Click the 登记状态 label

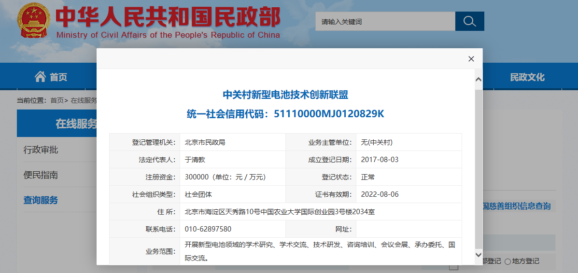[x=337, y=177]
